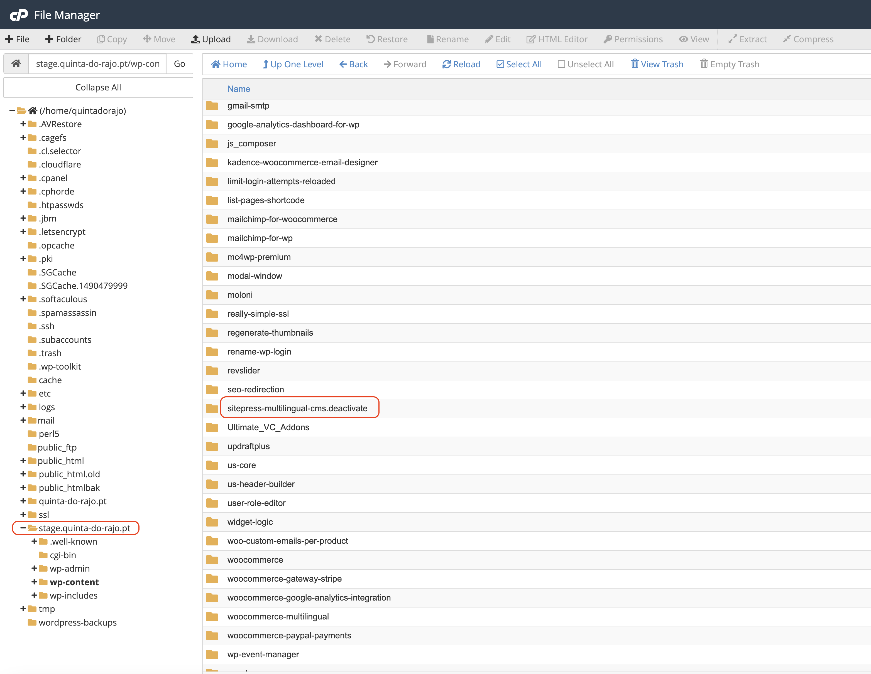
Task: Create a new Folder from the toolbar
Action: (x=63, y=39)
